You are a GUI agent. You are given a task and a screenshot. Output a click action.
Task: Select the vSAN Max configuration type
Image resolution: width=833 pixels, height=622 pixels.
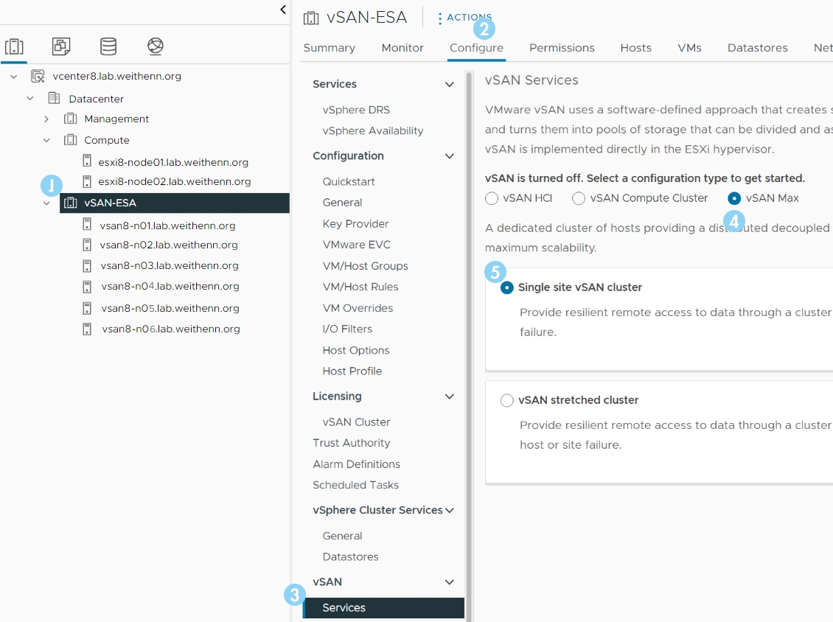(x=734, y=198)
